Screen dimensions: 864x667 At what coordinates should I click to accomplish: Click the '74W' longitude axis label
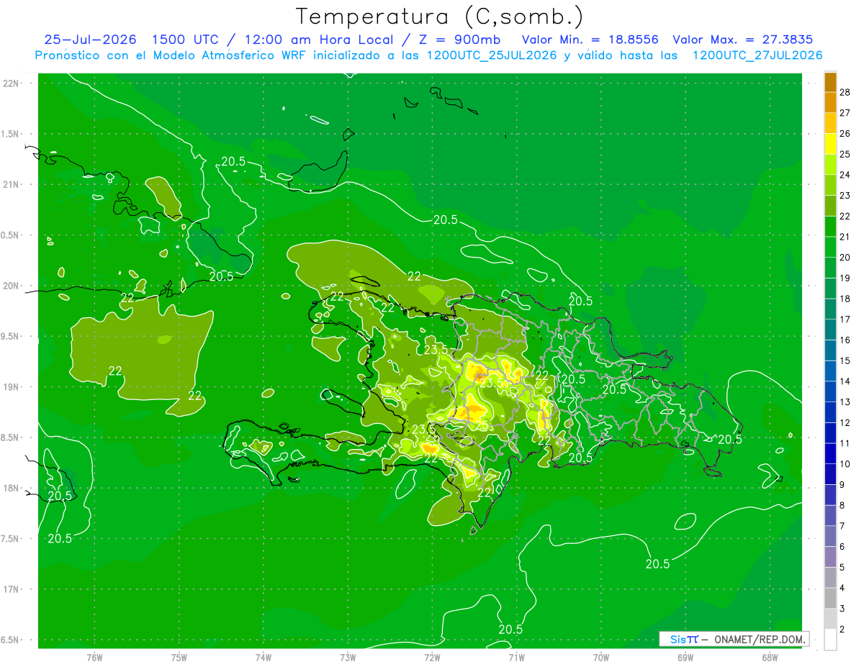coord(264,658)
